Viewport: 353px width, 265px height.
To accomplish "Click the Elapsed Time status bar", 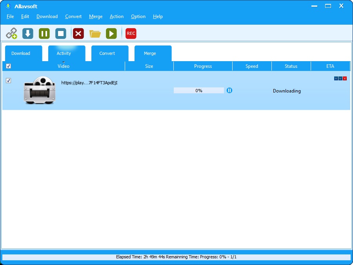I will click(176, 257).
